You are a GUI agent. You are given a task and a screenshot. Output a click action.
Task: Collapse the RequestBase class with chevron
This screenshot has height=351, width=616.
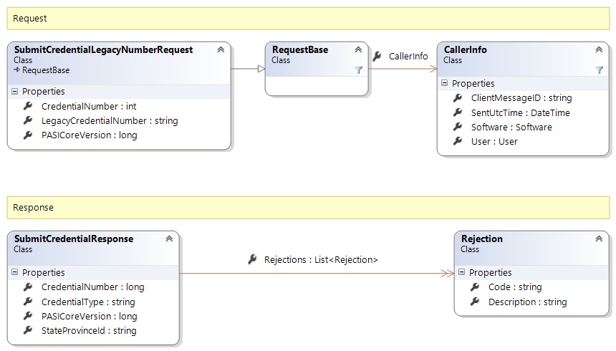coord(358,50)
